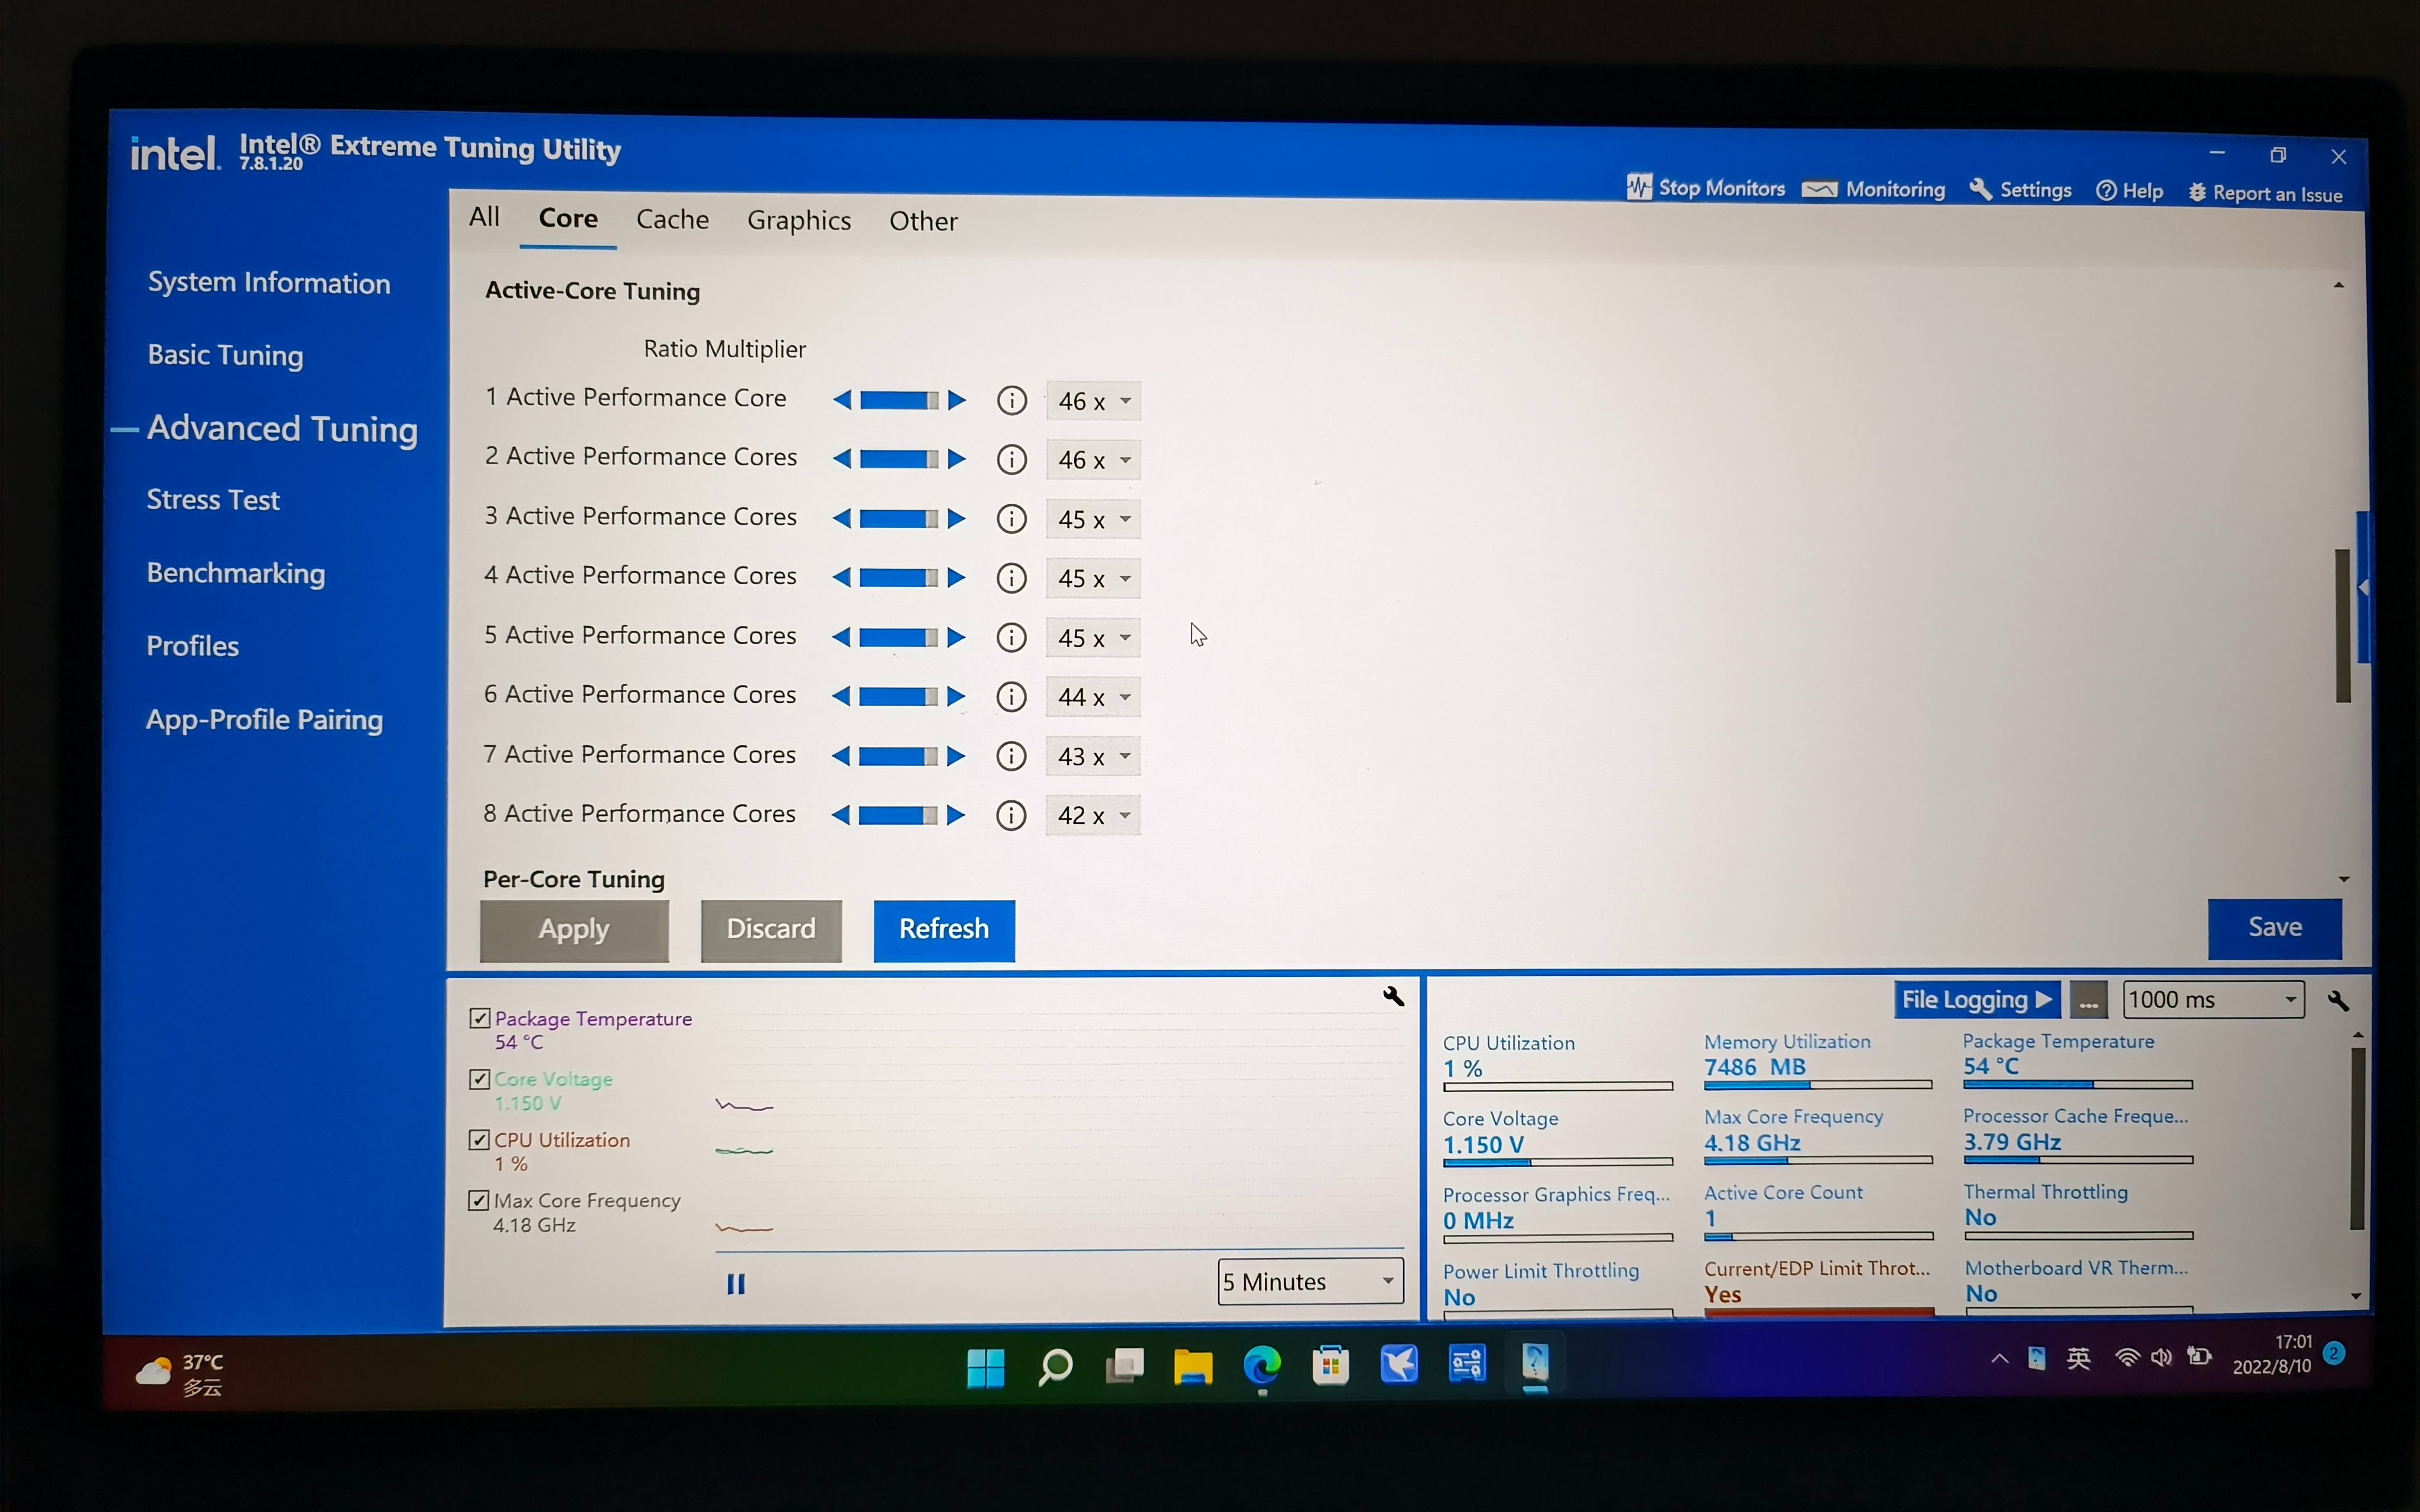Click info icon for 3 Active Performance Cores
2420x1512 pixels.
[1012, 519]
